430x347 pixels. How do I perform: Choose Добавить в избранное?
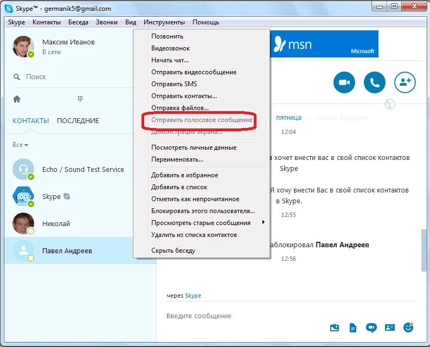(202, 175)
